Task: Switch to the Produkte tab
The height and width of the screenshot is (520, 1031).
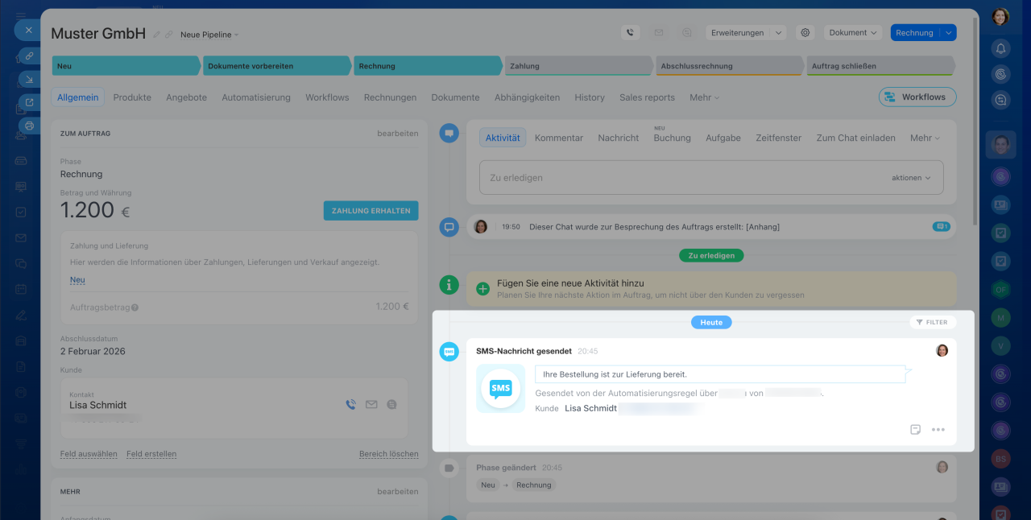Action: (132, 97)
